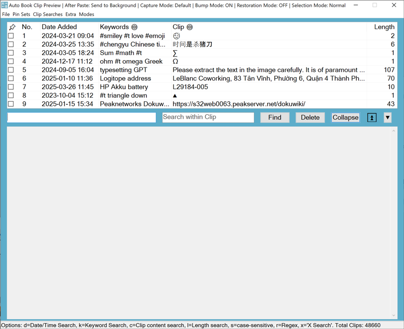Viewport: 404px width, 329px height.
Task: Focus the Search within Clip field
Action: [x=208, y=117]
